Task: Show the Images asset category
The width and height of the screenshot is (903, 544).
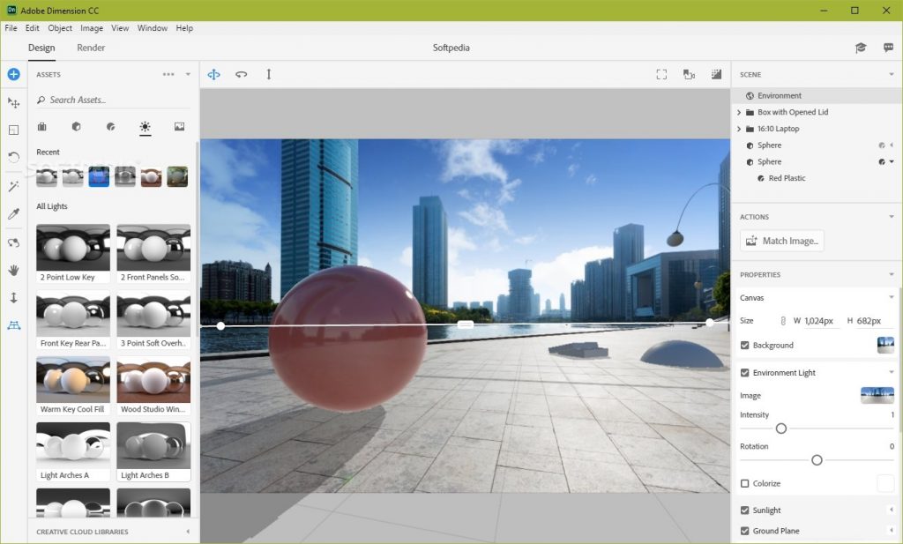Action: [x=179, y=127]
